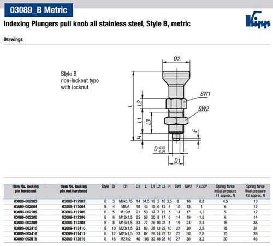Click the 0,8 chamfer value

[x=201, y=201]
